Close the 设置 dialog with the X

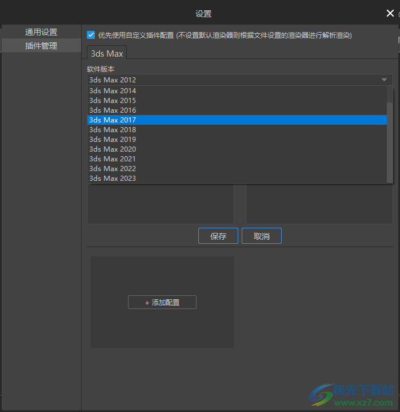point(390,13)
